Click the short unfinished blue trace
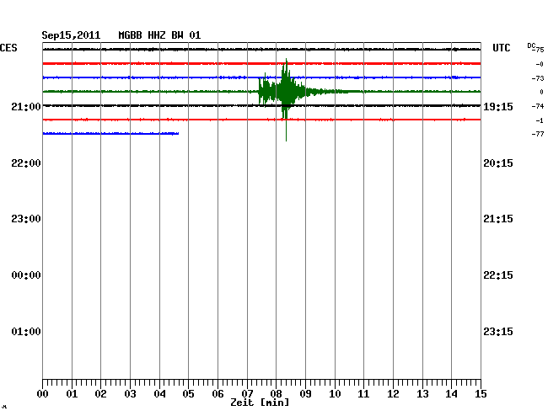Screen dimensions: 548x416 coord(110,133)
